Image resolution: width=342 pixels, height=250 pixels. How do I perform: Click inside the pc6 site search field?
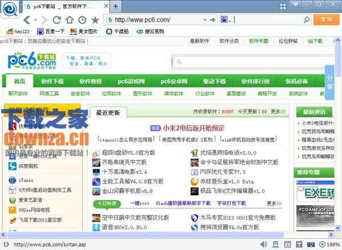[x=253, y=62]
